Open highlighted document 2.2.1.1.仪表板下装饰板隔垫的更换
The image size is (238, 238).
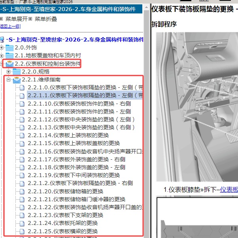(85, 95)
